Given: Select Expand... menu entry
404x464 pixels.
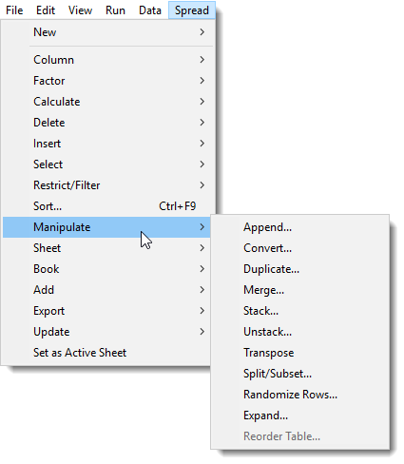Looking at the screenshot, I should click(299, 416).
